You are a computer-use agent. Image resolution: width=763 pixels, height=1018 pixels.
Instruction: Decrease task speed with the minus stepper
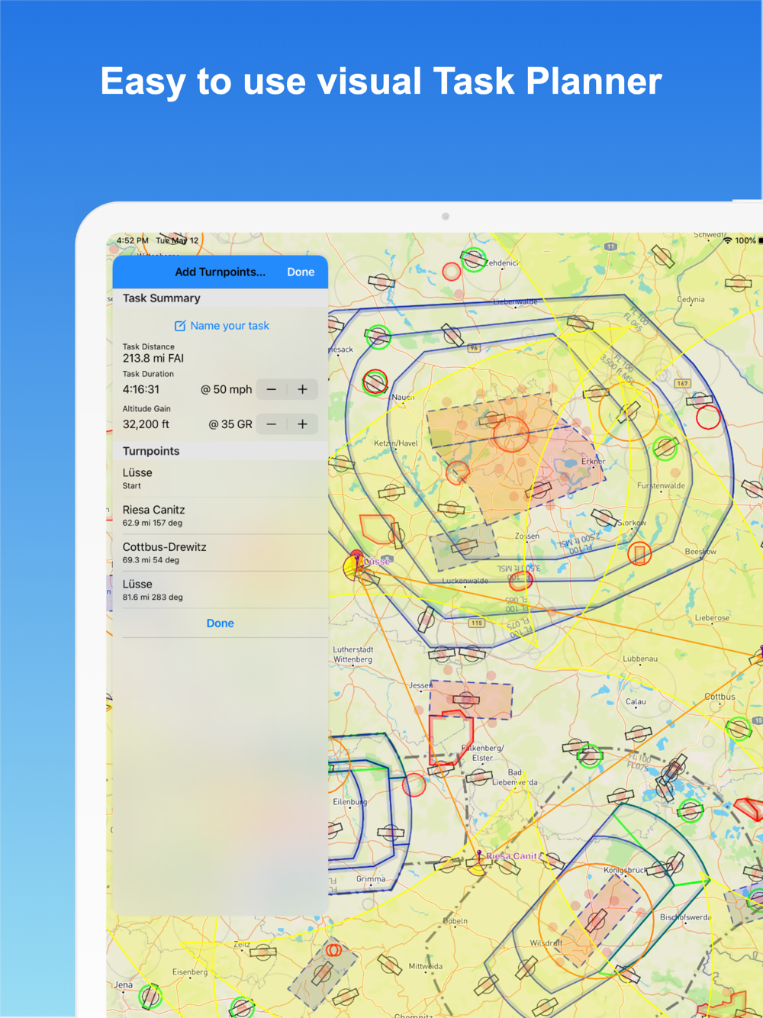tap(271, 389)
